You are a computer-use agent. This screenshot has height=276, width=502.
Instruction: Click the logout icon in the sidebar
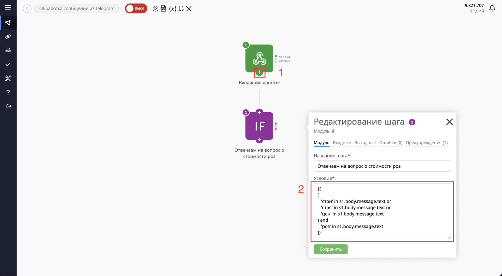point(8,106)
